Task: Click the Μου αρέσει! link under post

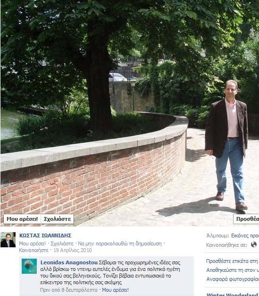Action: [32, 244]
